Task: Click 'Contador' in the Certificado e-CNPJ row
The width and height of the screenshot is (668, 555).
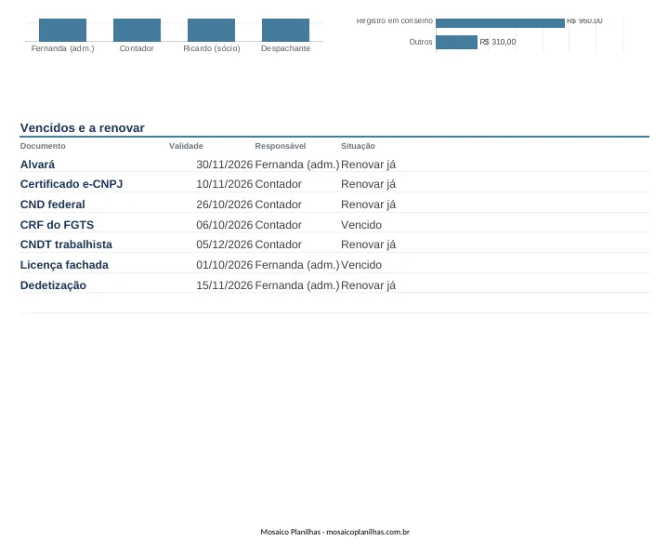Action: [x=278, y=184]
